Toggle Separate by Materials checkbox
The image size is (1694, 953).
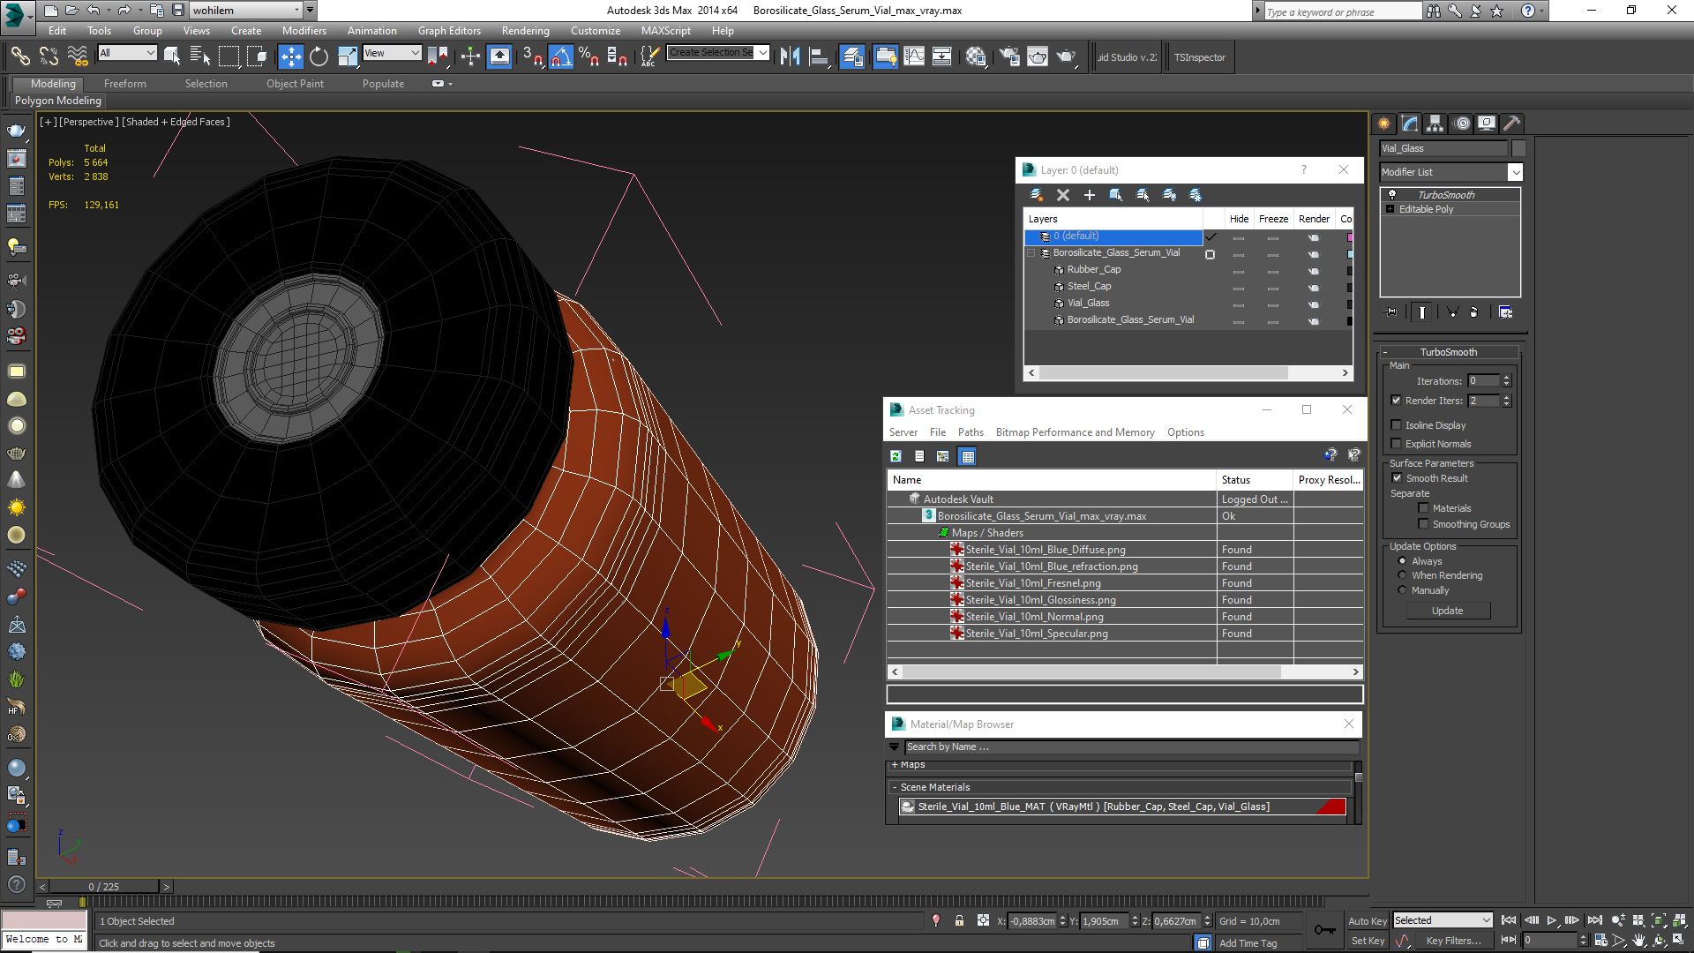point(1423,508)
